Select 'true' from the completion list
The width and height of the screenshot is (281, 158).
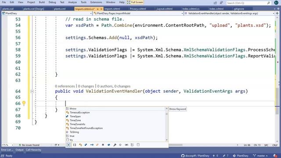115,136
